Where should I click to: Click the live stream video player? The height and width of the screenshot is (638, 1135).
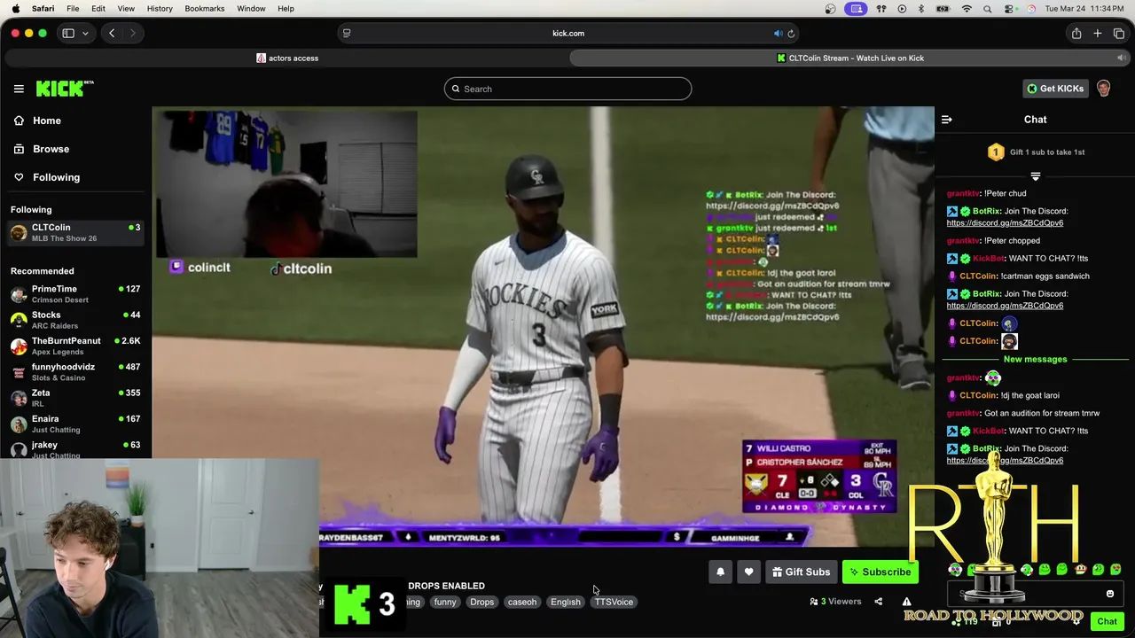click(543, 326)
